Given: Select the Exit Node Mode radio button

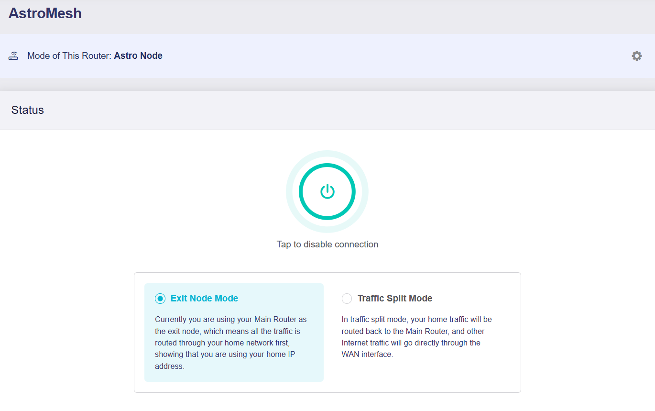Looking at the screenshot, I should (x=160, y=299).
